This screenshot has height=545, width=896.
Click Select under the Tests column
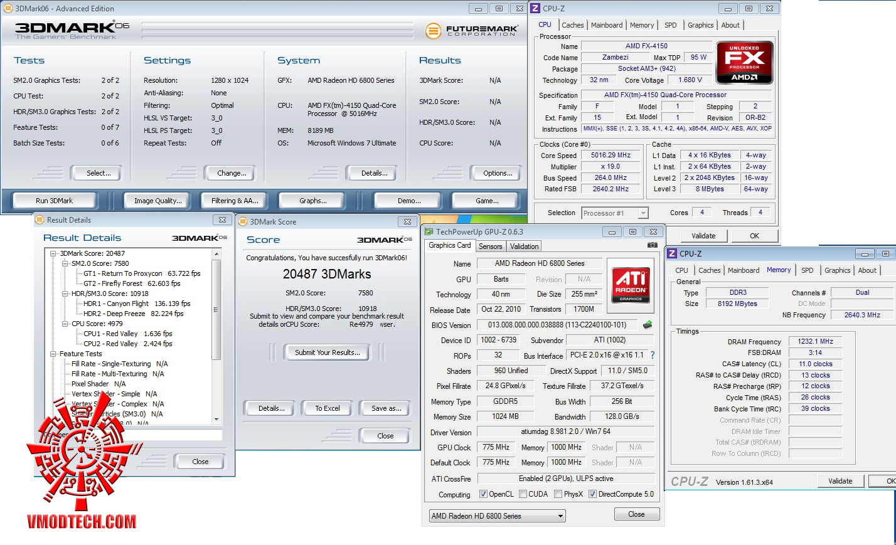point(97,173)
